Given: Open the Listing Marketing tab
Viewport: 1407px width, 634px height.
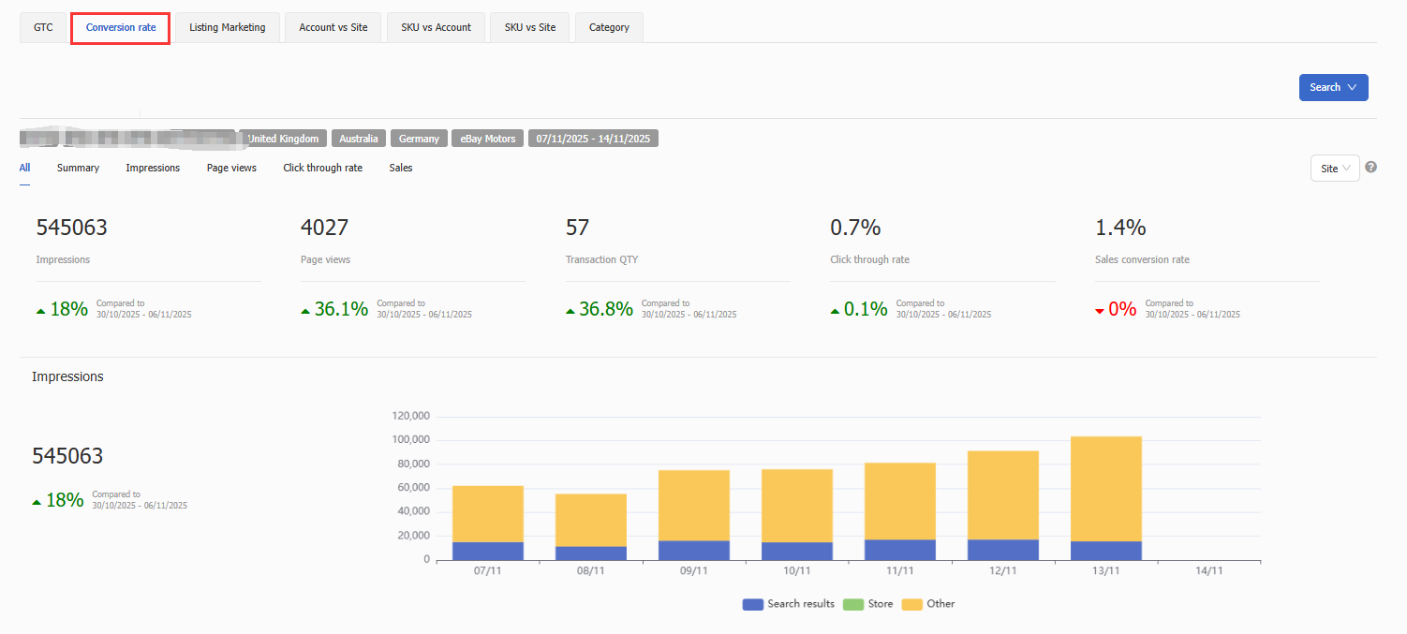Looking at the screenshot, I should [x=227, y=27].
